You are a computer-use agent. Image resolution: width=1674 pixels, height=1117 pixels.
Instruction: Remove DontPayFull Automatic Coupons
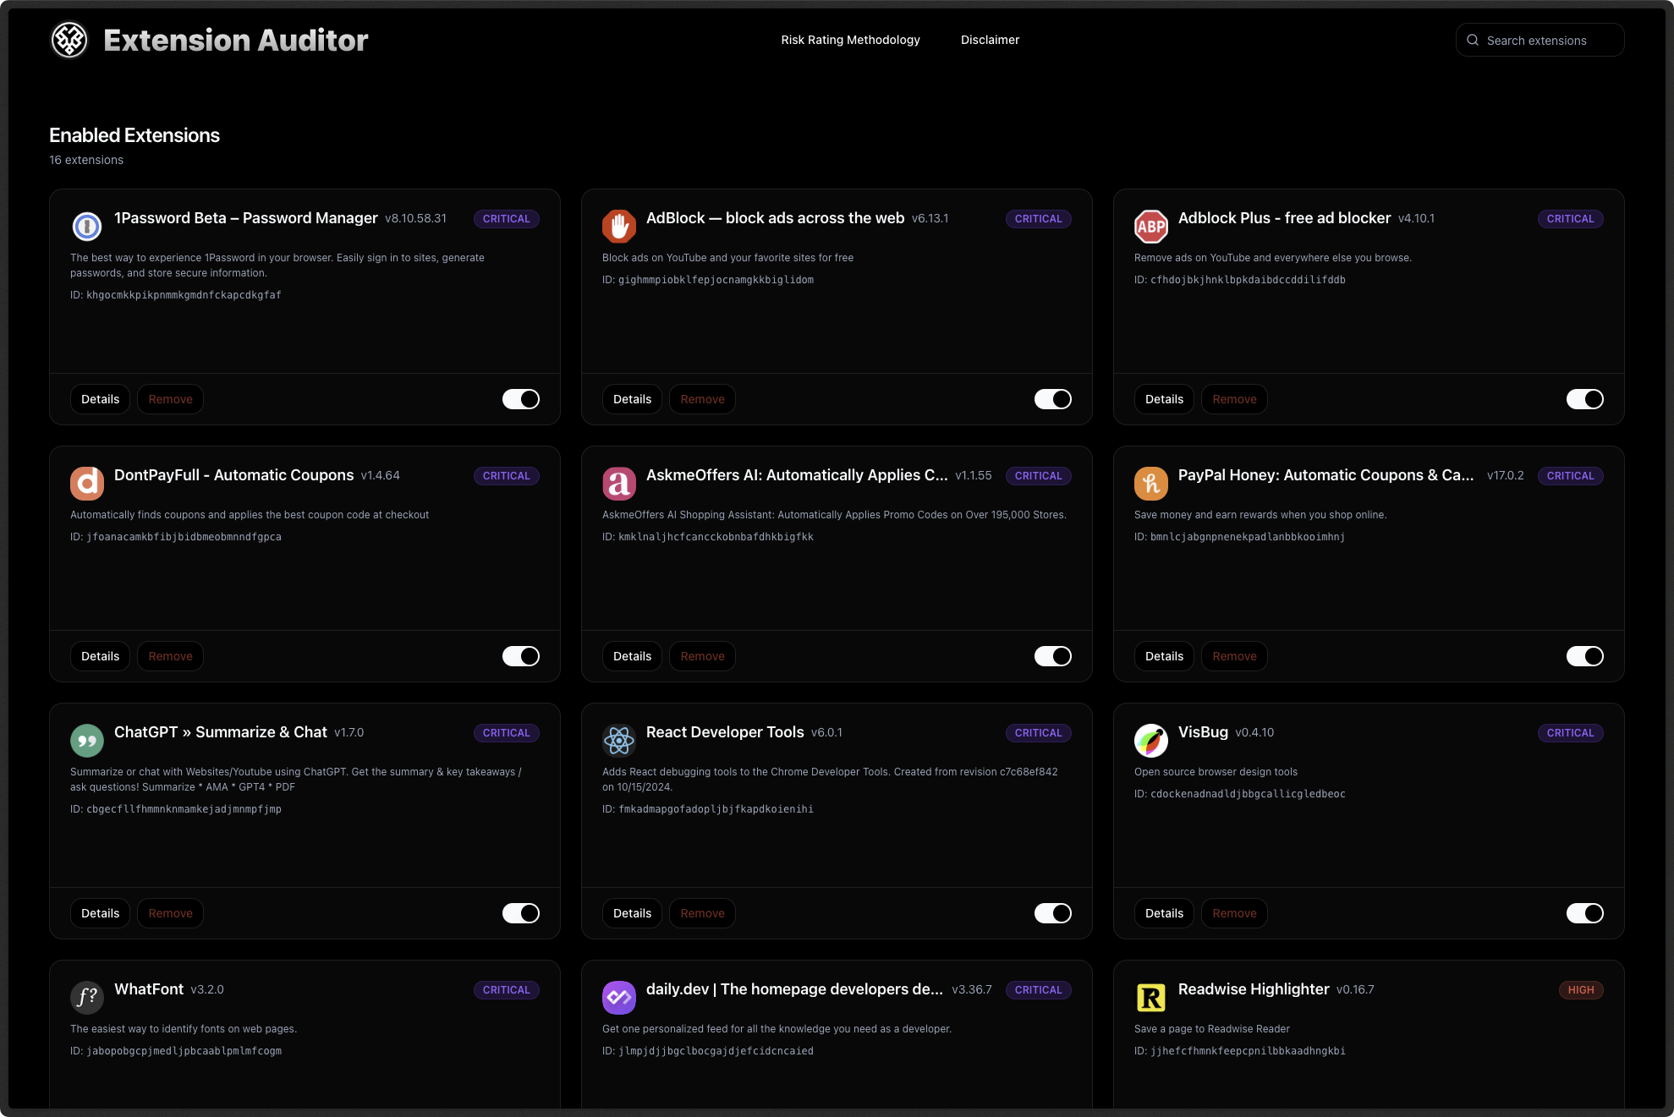(x=170, y=656)
